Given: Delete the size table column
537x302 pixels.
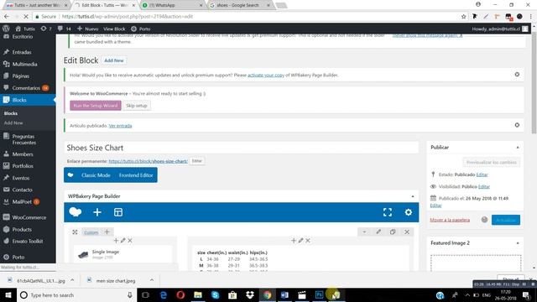Looking at the screenshot, I should [x=308, y=241].
